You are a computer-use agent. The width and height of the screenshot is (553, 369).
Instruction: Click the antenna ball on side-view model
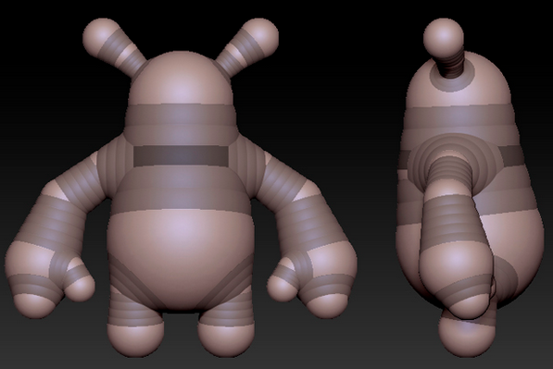point(444,37)
